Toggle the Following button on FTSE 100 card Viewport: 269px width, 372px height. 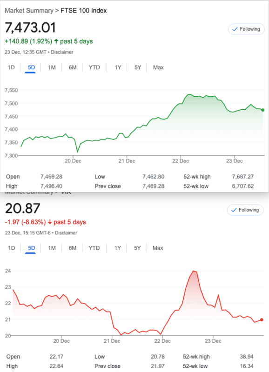[x=246, y=29]
